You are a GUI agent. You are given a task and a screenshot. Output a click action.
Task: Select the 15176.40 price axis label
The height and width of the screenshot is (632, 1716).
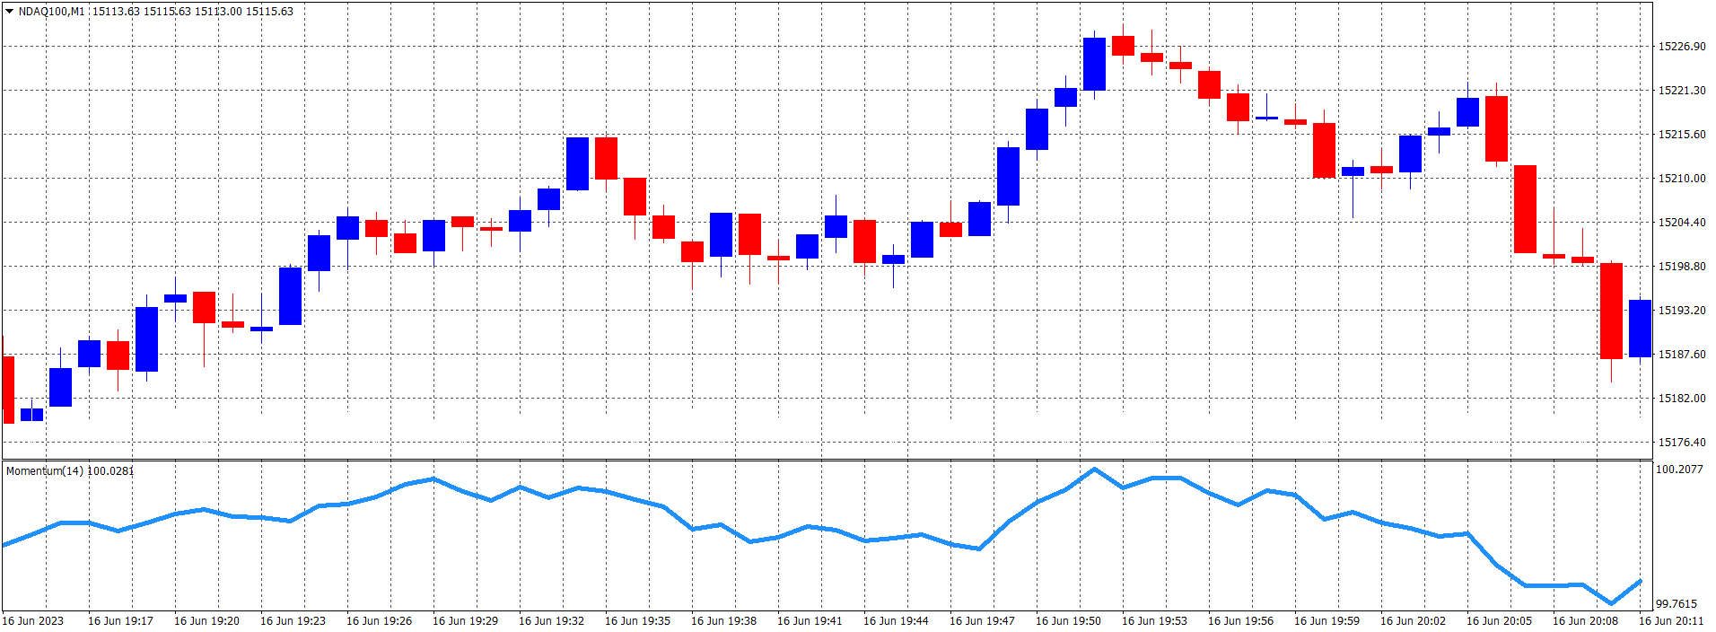point(1681,443)
